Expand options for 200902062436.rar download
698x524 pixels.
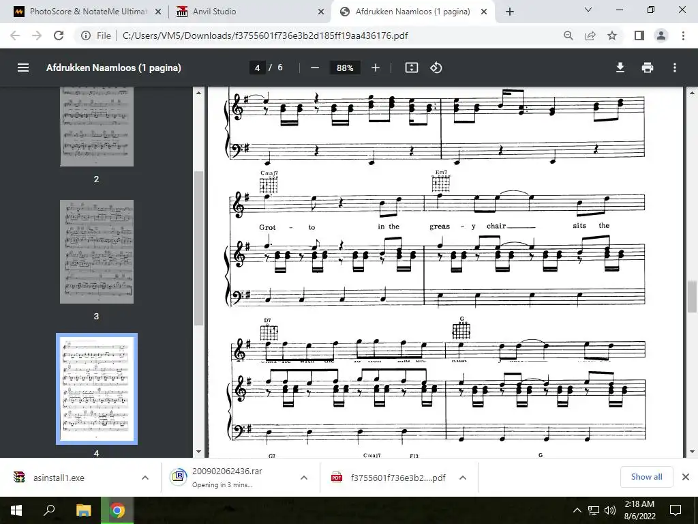point(304,478)
